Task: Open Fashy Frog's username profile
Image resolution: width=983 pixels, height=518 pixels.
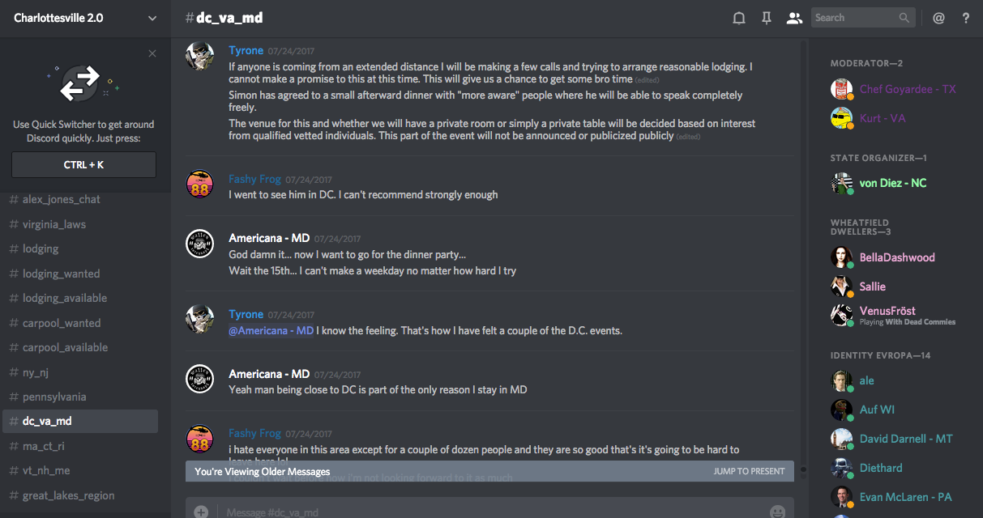Action: click(x=254, y=179)
